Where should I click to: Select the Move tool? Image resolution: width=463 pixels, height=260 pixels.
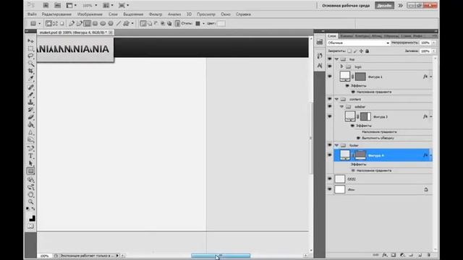click(30, 40)
